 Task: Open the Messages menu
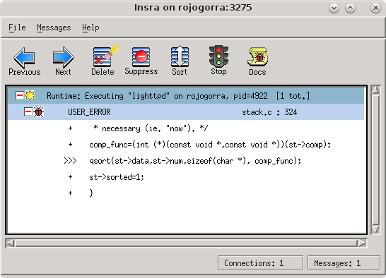(x=54, y=28)
